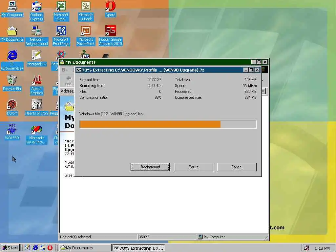Open the Start menu
Screen dimensions: 336x252
coord(10,248)
